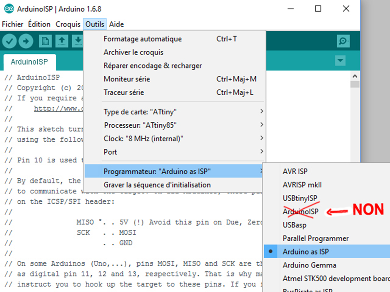The image size is (390, 292).
Task: Choose Archiver le croquis
Action: click(175, 52)
